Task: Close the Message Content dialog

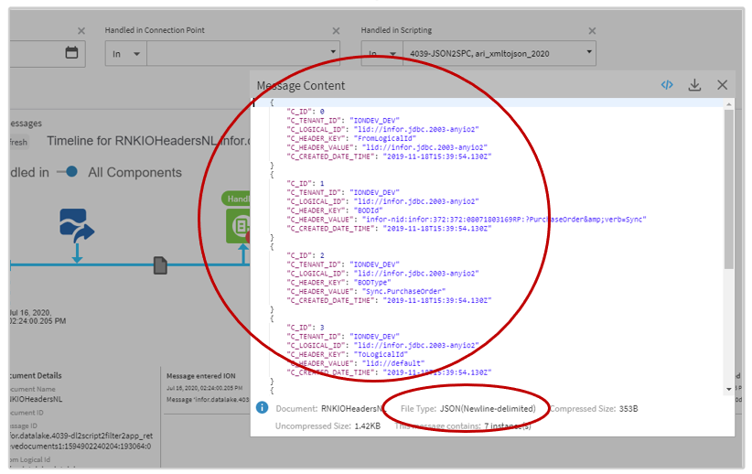Action: [x=722, y=85]
